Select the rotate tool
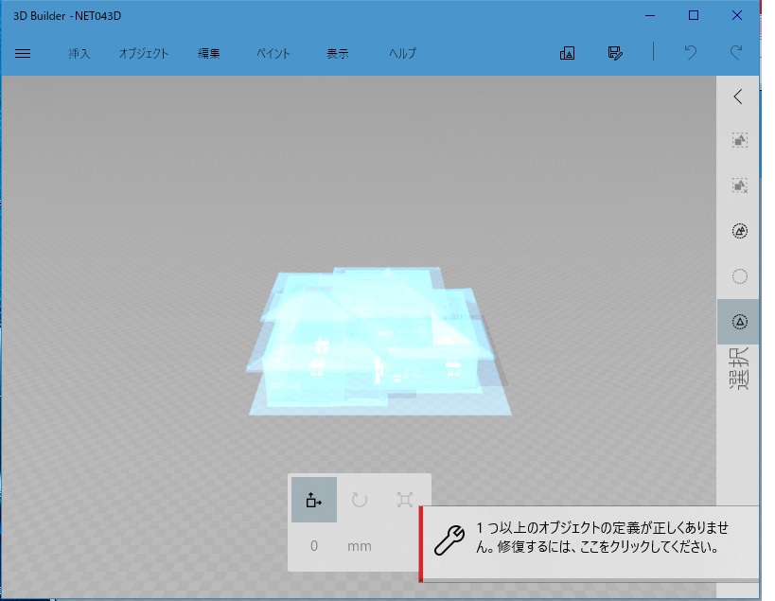 point(360,500)
